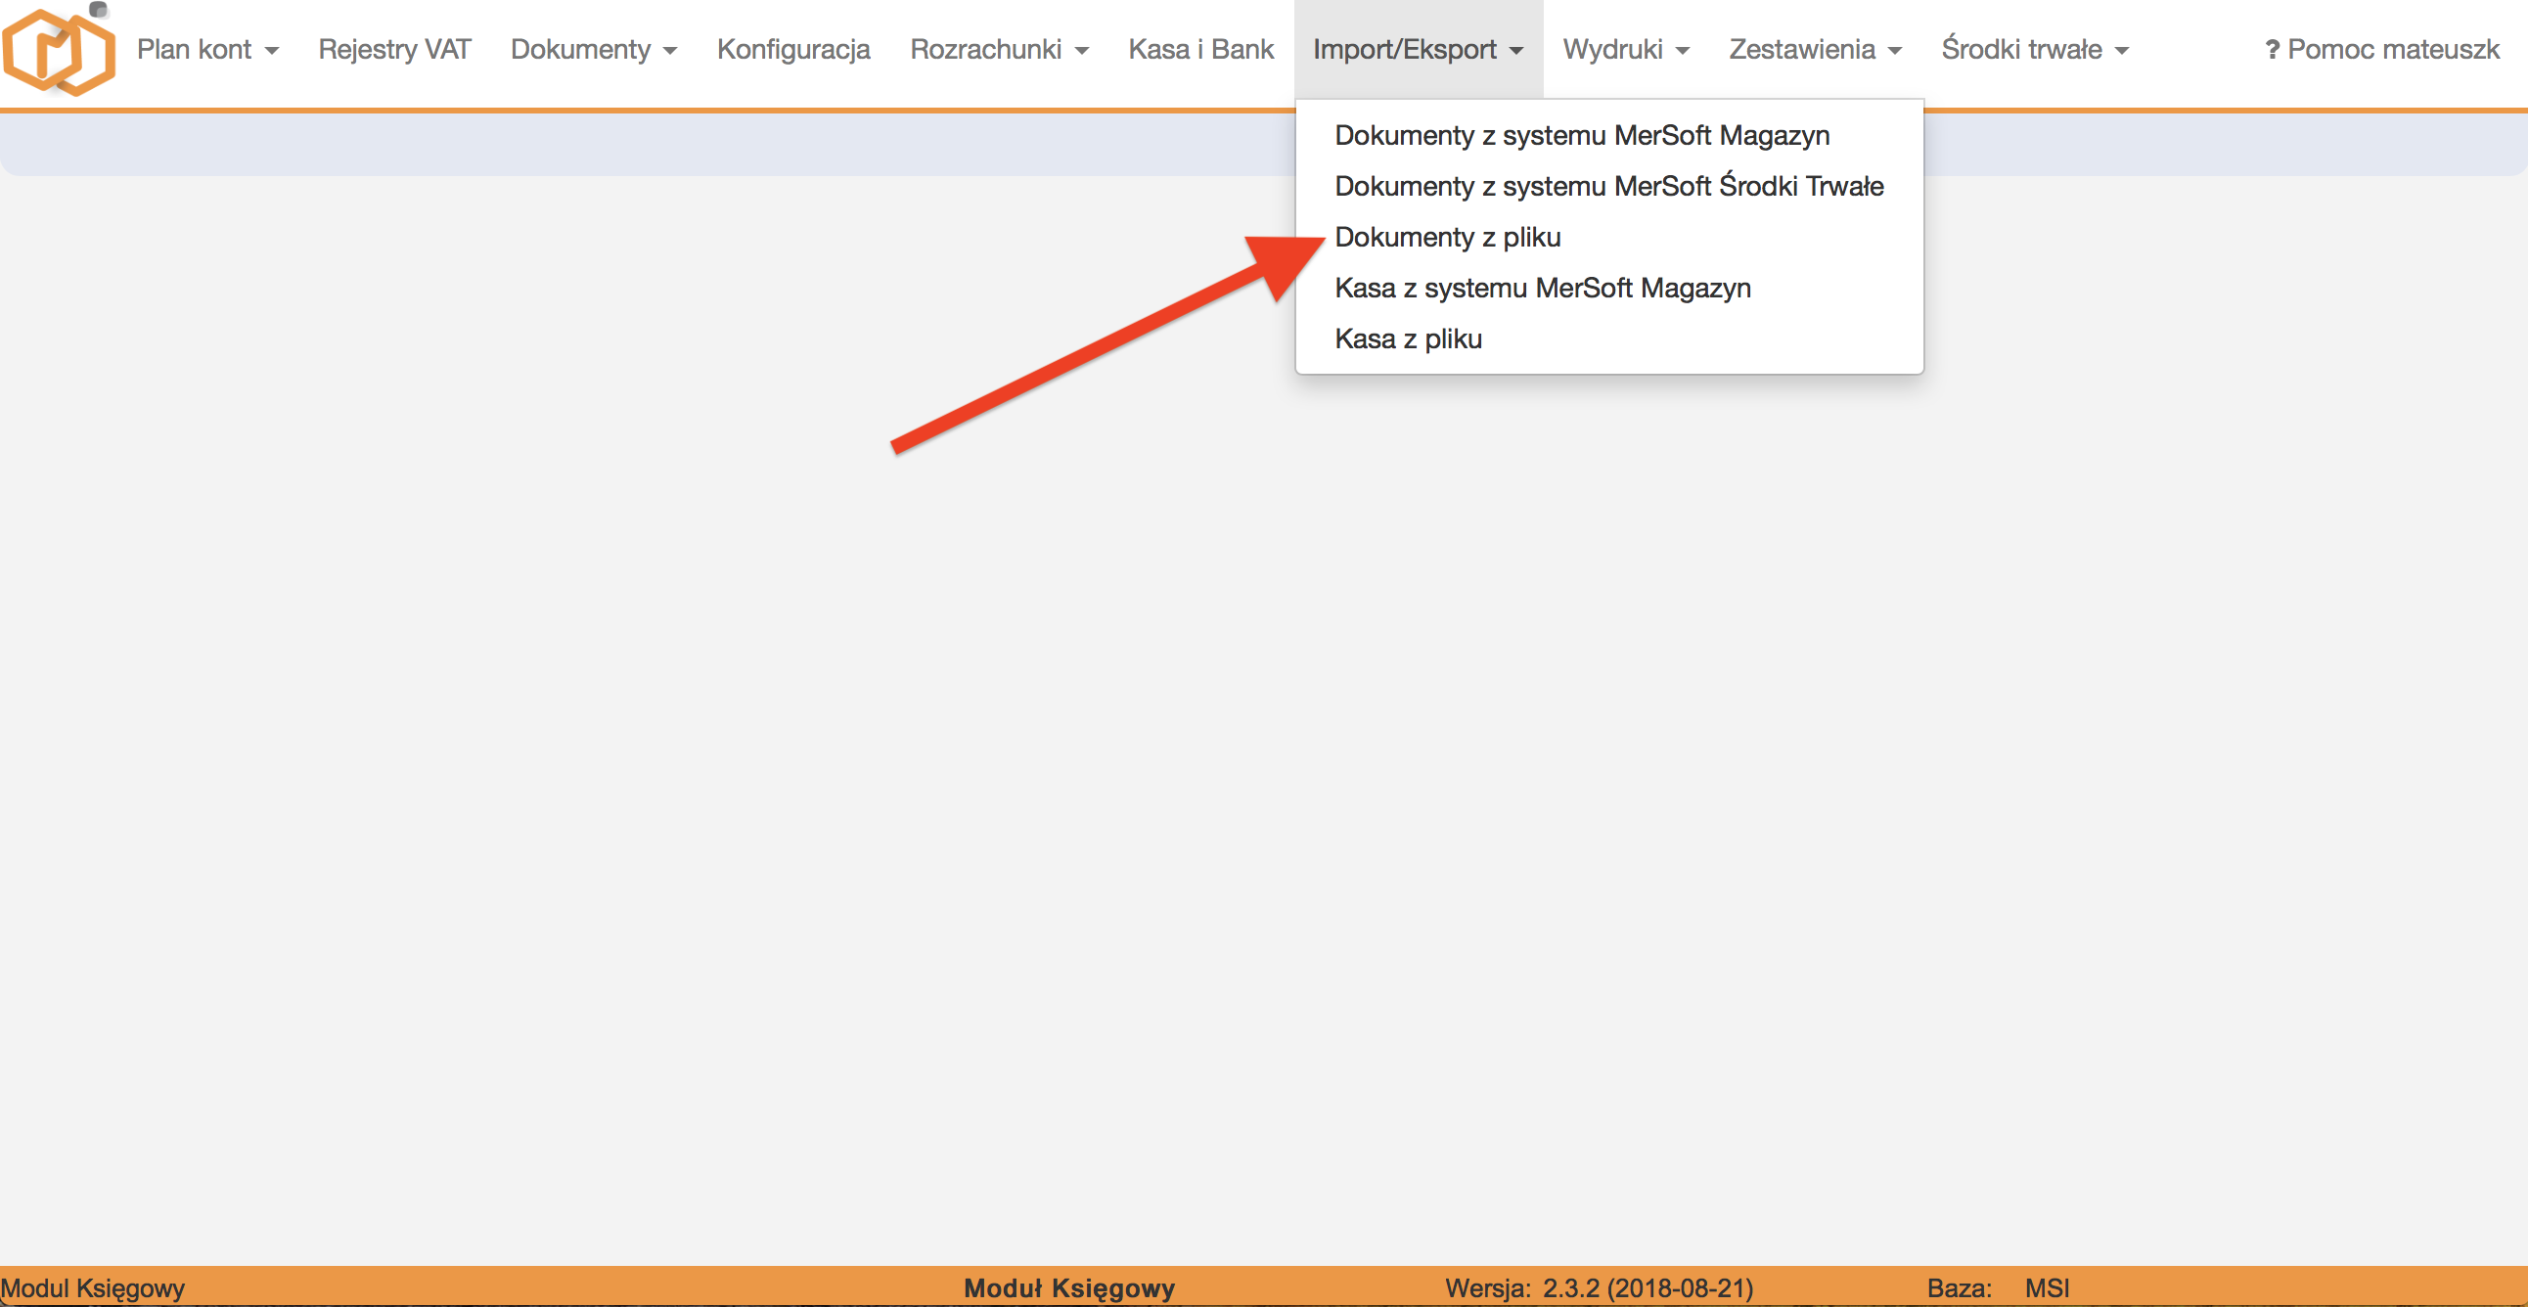The image size is (2528, 1307).
Task: Expand the Wydruki menu
Action: tap(1624, 49)
